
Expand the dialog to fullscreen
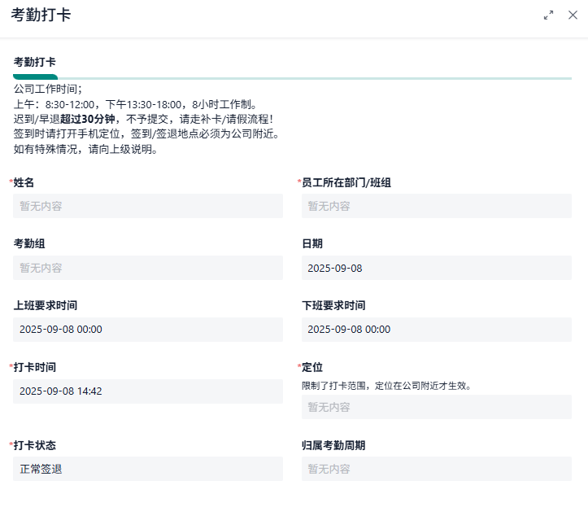tap(549, 15)
